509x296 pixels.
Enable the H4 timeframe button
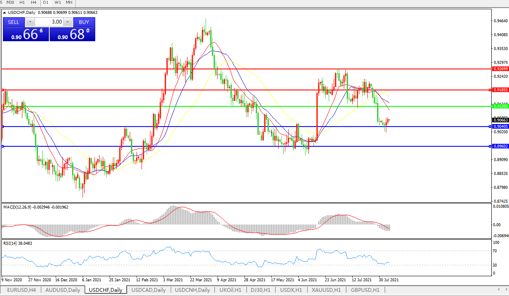34,3
